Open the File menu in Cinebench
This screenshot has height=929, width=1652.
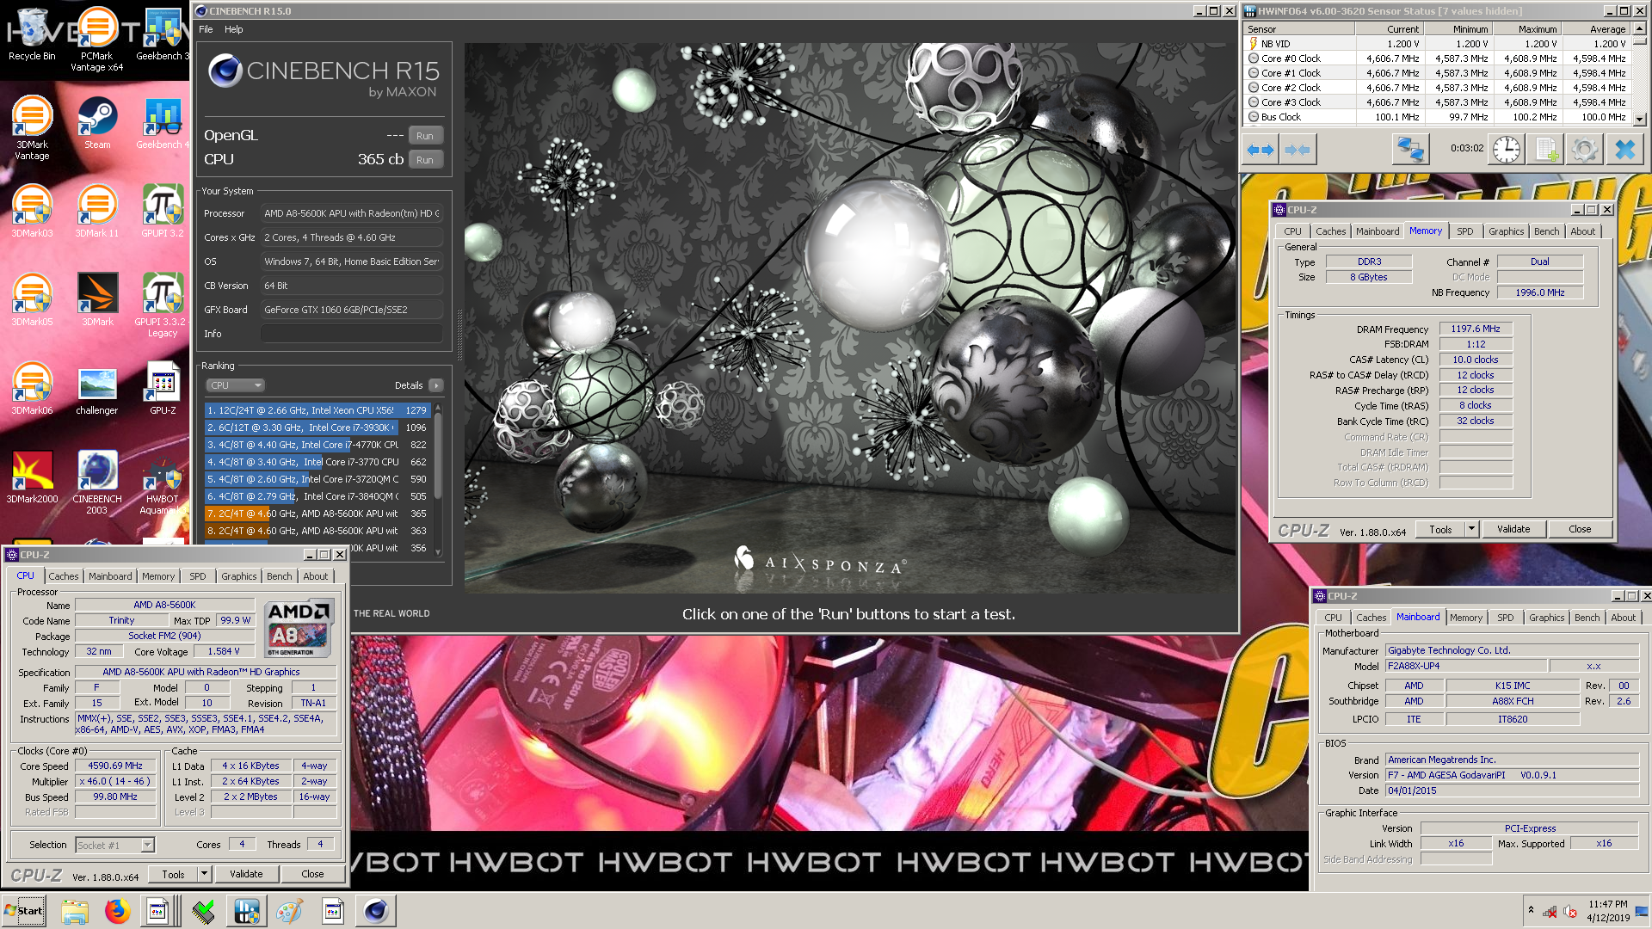(x=206, y=29)
